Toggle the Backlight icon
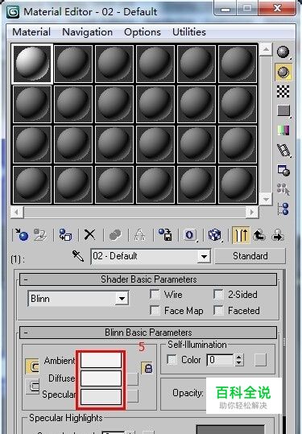 point(283,72)
